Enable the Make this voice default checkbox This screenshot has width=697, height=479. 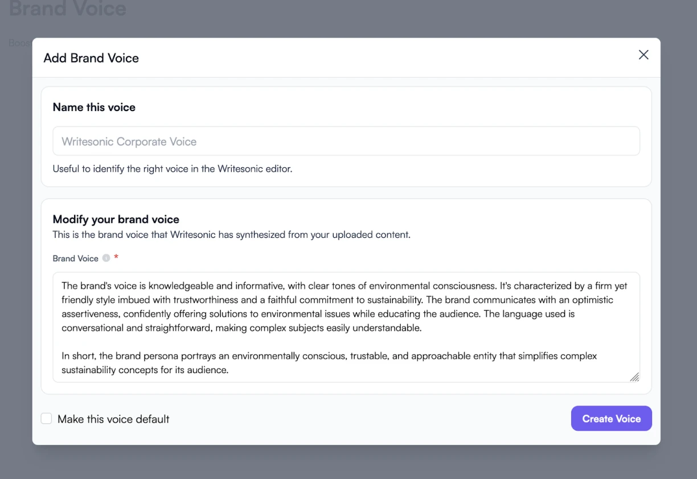pyautogui.click(x=47, y=419)
